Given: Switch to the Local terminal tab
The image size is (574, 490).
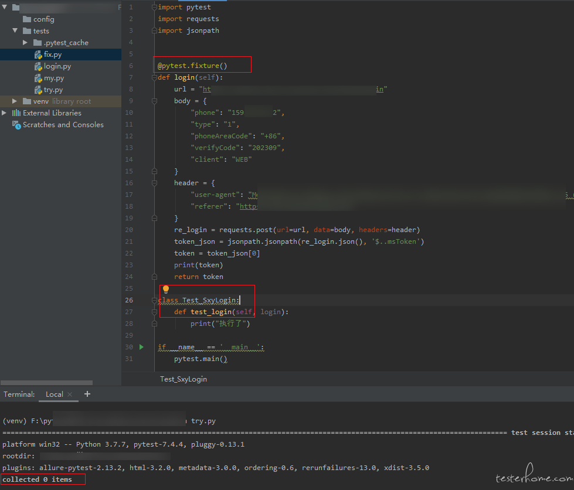Looking at the screenshot, I should 54,394.
